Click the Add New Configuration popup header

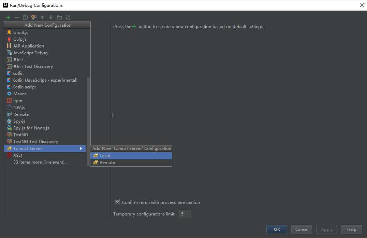click(x=47, y=25)
